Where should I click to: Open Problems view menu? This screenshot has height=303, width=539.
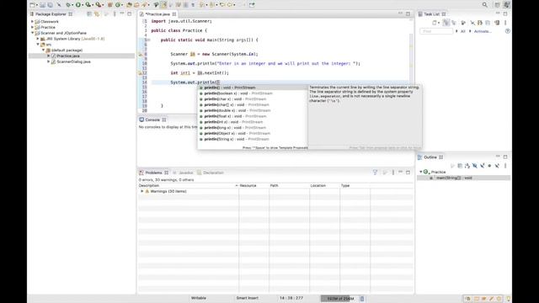[393, 173]
